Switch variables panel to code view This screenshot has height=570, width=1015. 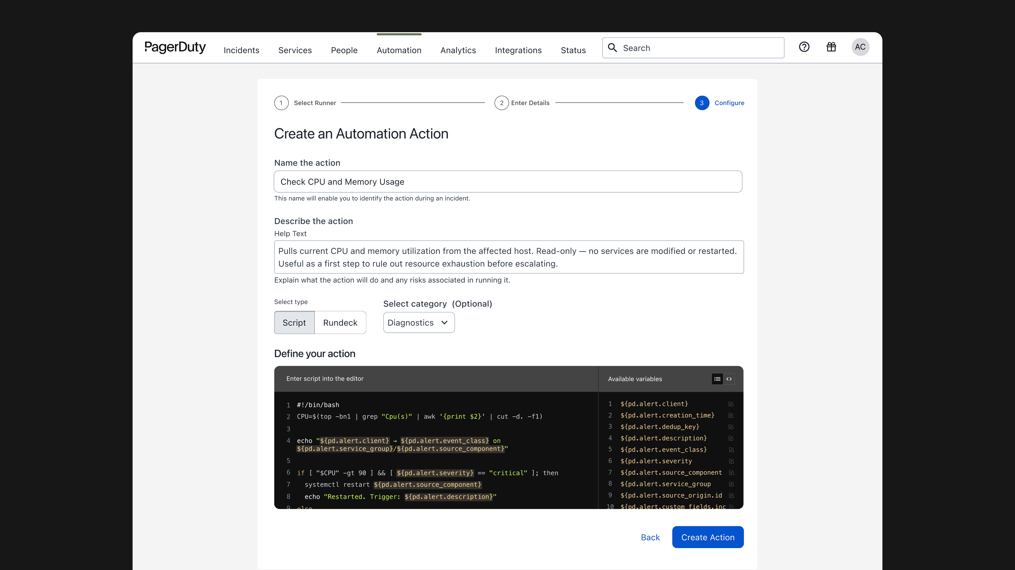(x=728, y=379)
